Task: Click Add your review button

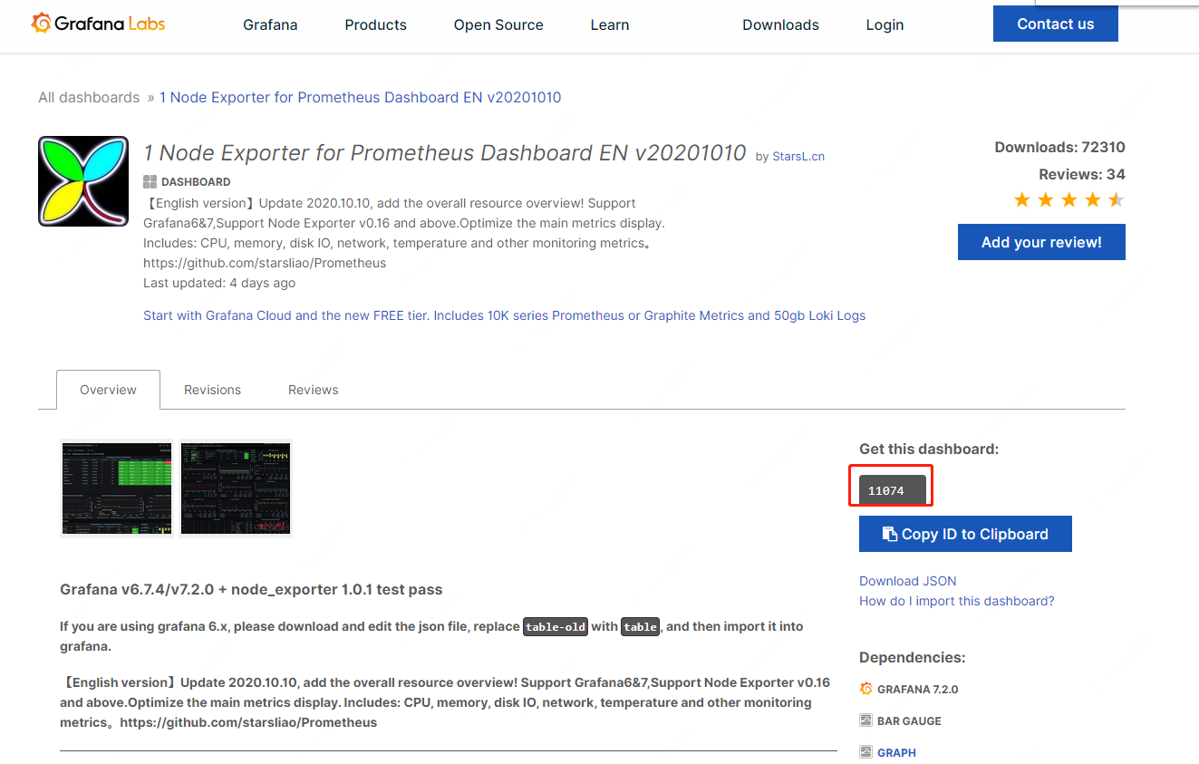Action: 1041,242
